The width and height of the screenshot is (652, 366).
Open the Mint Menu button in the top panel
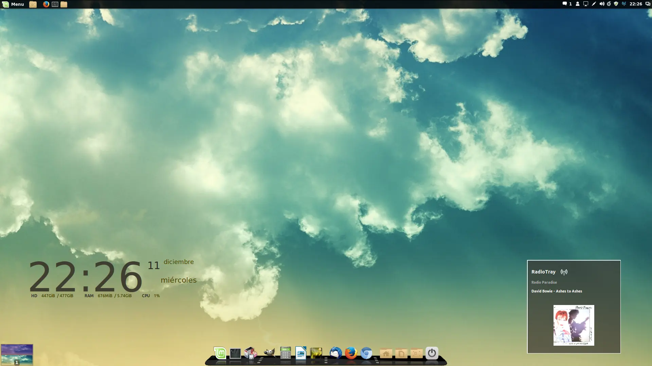[x=13, y=4]
